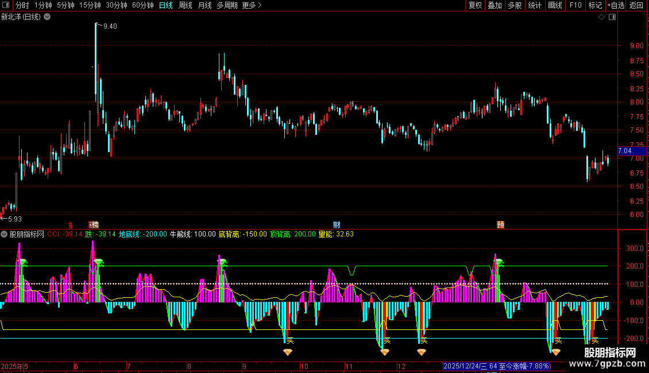
Task: Switch to the 60分钟 period
Action: pyautogui.click(x=143, y=5)
